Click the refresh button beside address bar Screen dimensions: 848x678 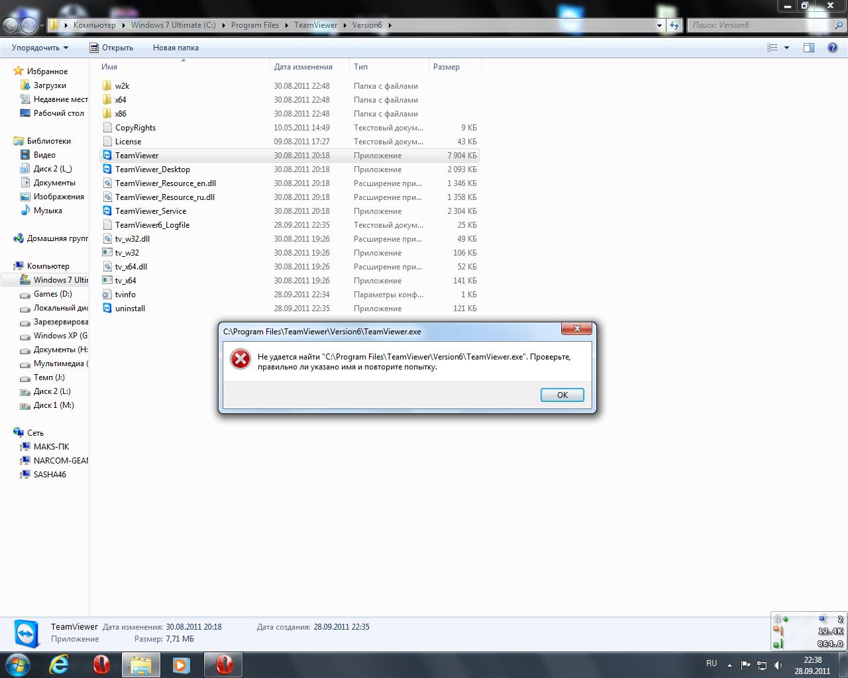674,25
